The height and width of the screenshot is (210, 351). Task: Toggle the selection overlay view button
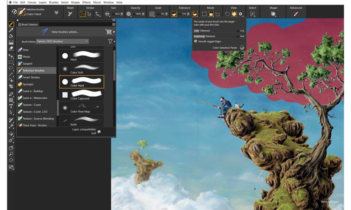tap(234, 14)
